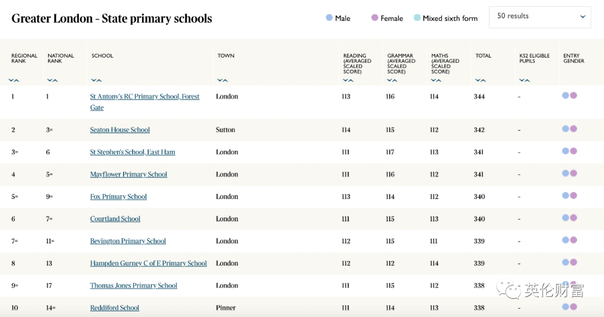
Task: Click the purple Female legend dot
Action: pyautogui.click(x=375, y=18)
